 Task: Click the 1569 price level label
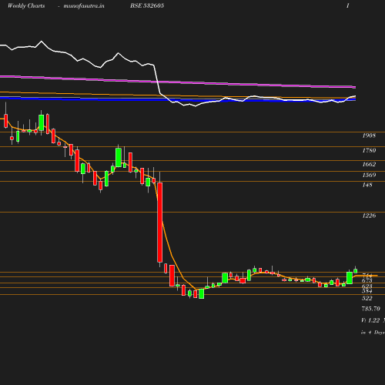tap(369, 175)
